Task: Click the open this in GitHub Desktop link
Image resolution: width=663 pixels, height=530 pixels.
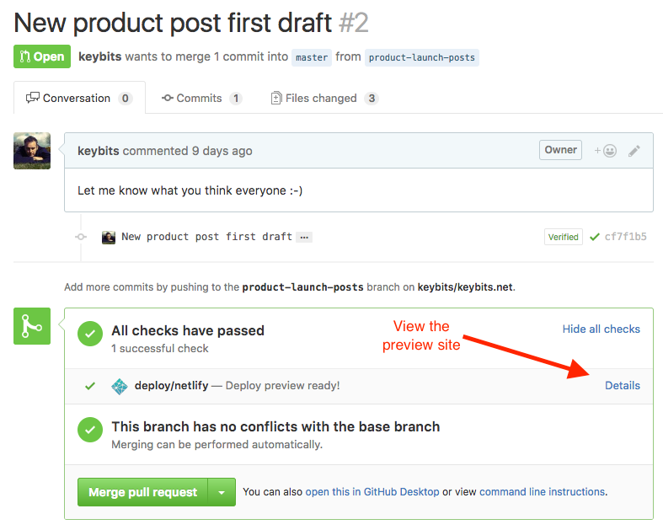Action: pyautogui.click(x=372, y=491)
